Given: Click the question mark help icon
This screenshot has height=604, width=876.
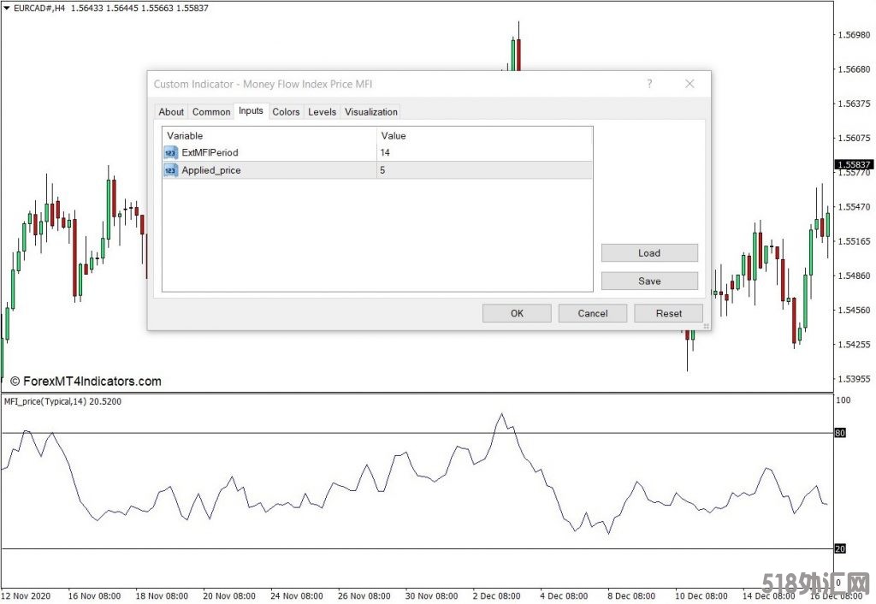Looking at the screenshot, I should pyautogui.click(x=649, y=84).
